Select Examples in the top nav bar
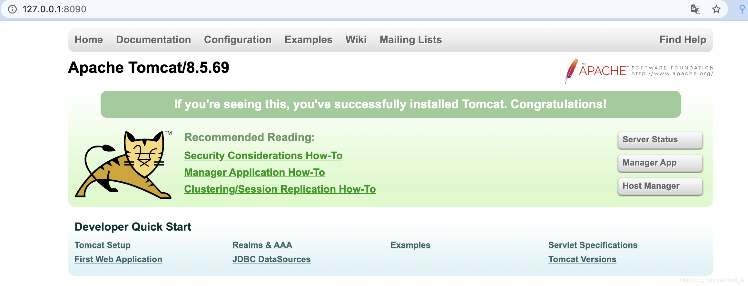Image resolution: width=748 pixels, height=286 pixels. tap(308, 40)
